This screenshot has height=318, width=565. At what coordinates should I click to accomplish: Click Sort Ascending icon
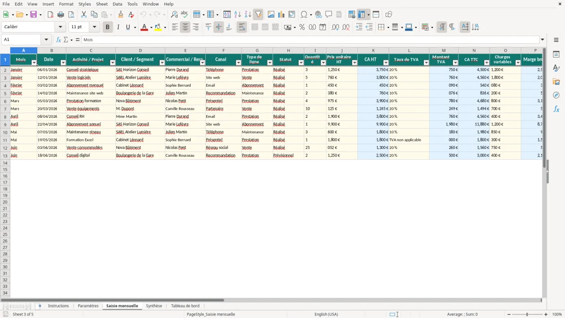click(x=237, y=15)
